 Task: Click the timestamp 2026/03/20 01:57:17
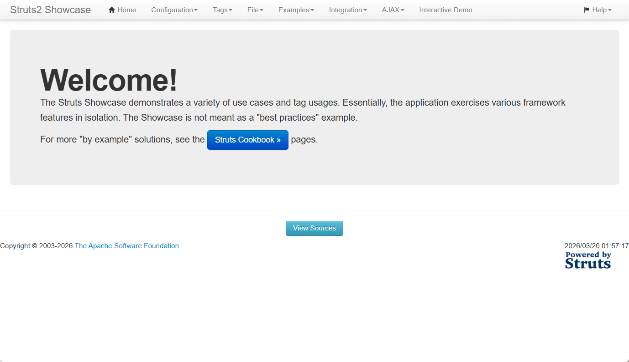click(x=597, y=246)
